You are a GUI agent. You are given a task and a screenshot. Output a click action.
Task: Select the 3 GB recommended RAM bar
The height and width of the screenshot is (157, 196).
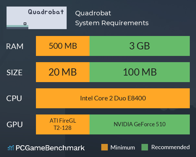pos(139,46)
